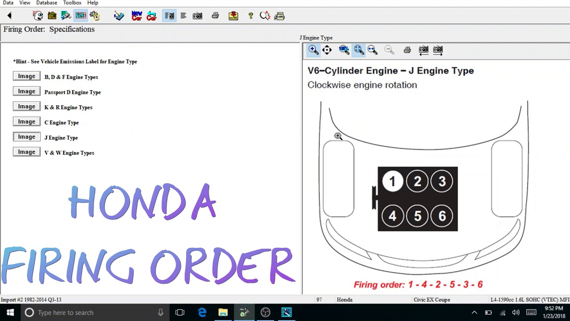The image size is (570, 321).
Task: Open Image for J Engine Type
Action: [27, 137]
